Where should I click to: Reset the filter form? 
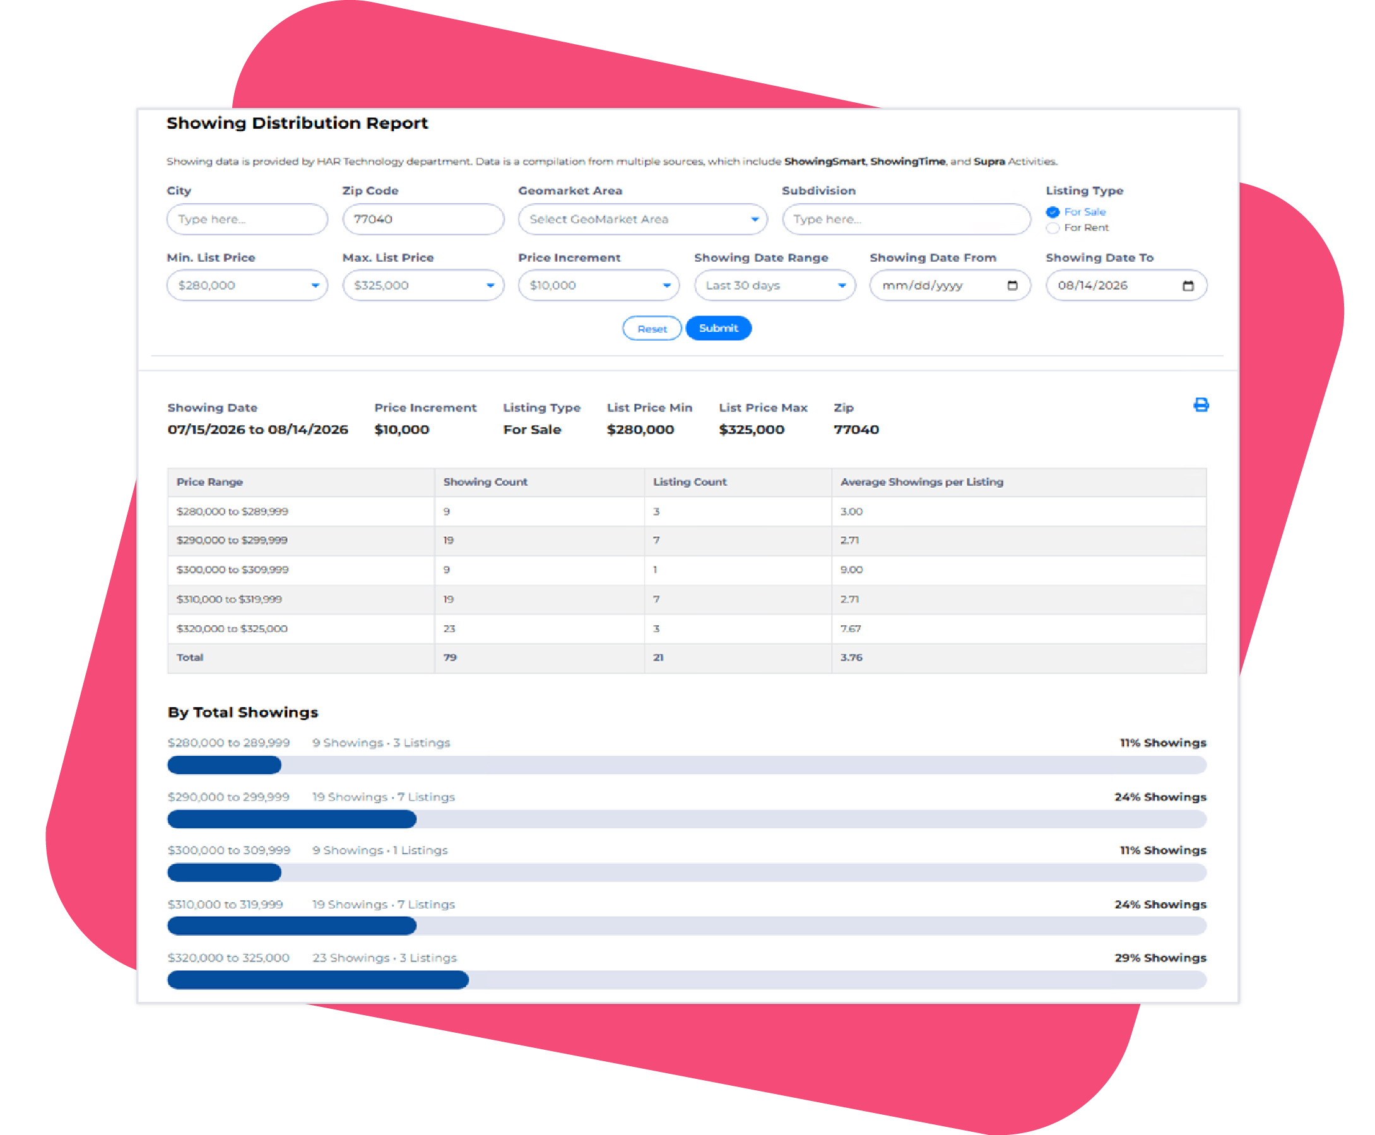[652, 328]
